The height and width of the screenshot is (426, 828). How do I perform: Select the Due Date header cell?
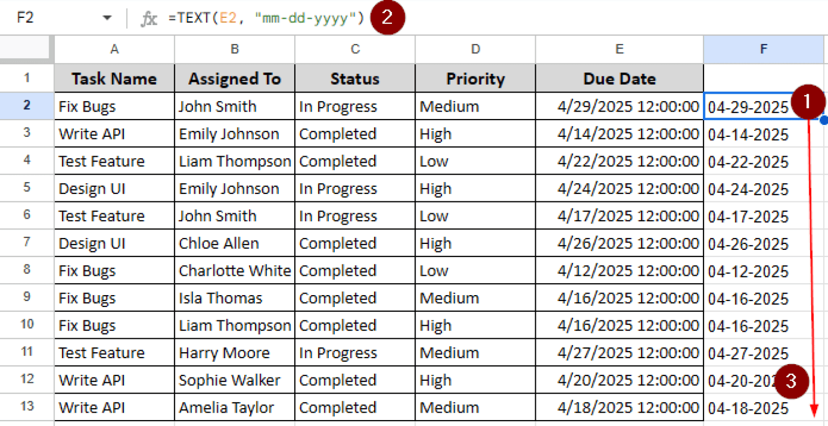pyautogui.click(x=619, y=79)
